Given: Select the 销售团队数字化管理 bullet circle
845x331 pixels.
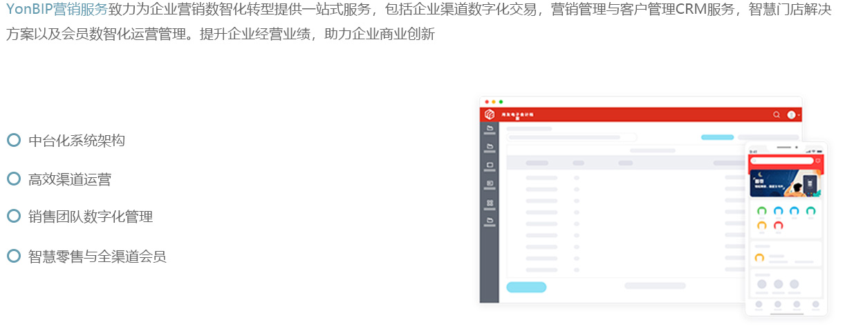Looking at the screenshot, I should [x=13, y=216].
